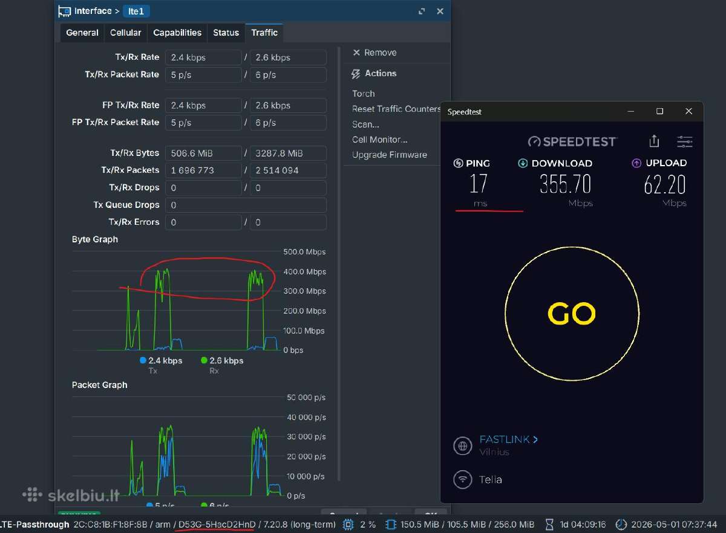Viewport: 726px width, 533px height.
Task: Click the 7.20.8 (long-term) version text
Action: pyautogui.click(x=299, y=525)
